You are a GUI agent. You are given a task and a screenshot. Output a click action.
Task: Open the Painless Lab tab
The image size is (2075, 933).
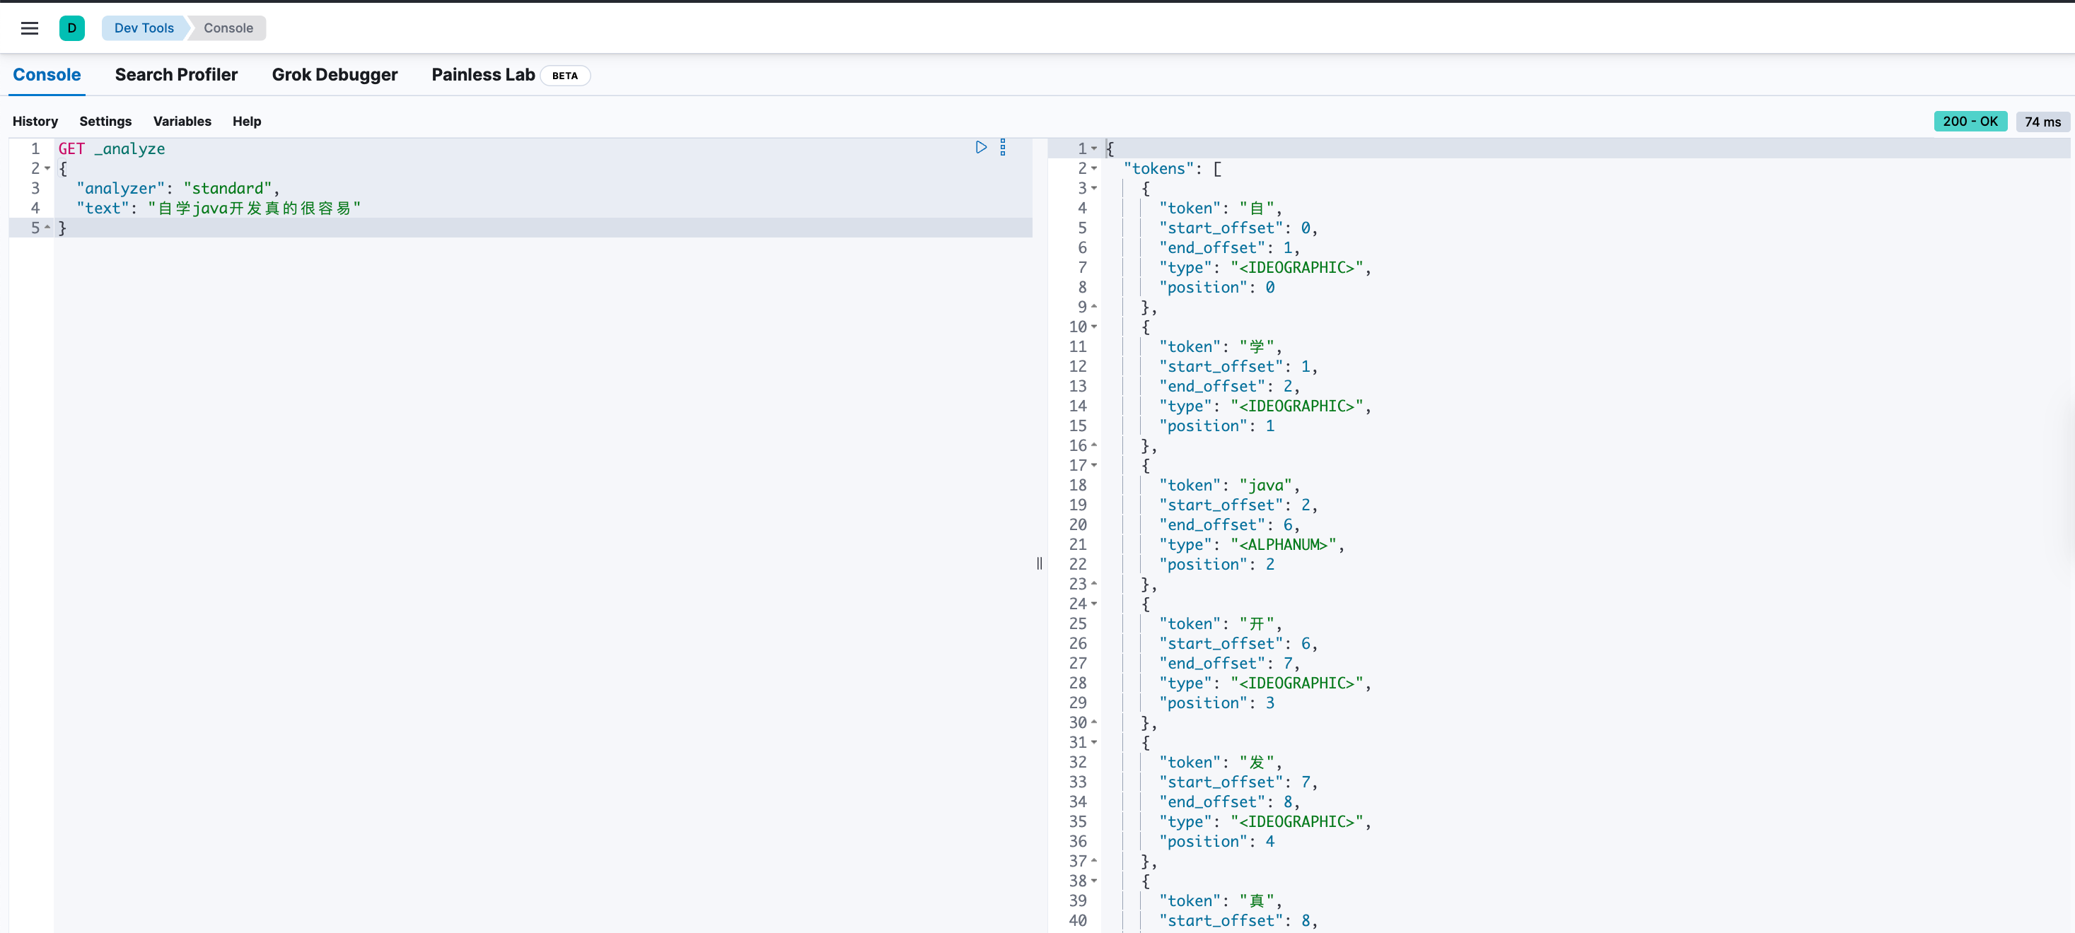coord(483,75)
